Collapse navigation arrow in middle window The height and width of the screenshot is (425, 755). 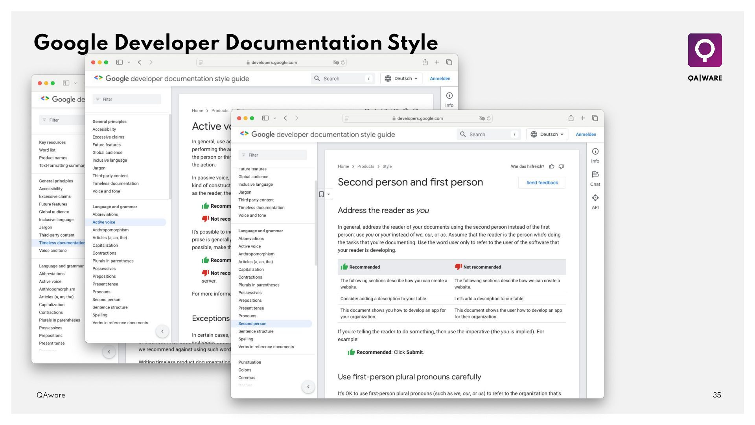(162, 331)
